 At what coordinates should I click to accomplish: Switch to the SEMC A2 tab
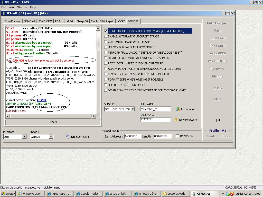[30, 21]
